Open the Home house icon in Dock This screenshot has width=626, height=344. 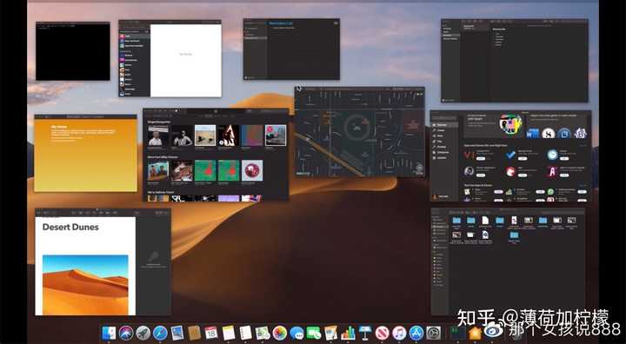coord(475,333)
